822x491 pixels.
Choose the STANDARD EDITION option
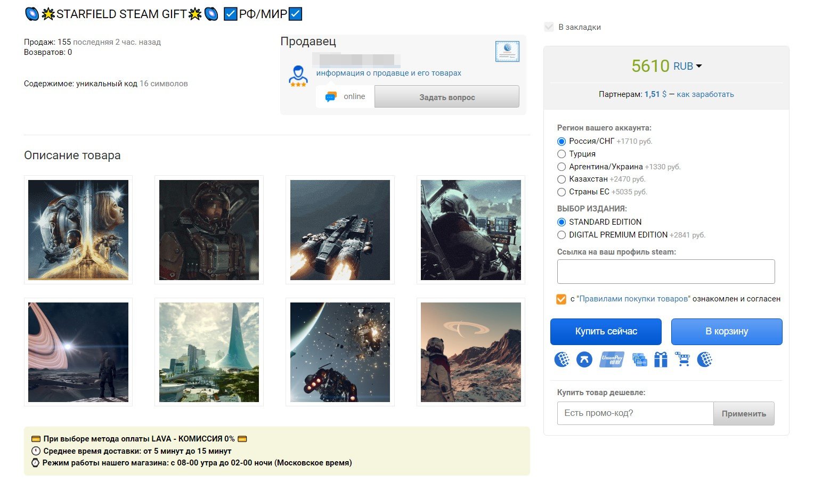pos(561,222)
